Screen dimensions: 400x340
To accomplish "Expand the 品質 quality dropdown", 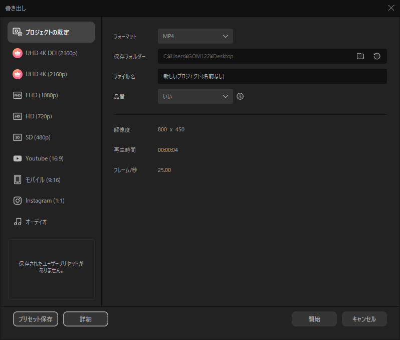I will [x=195, y=97].
